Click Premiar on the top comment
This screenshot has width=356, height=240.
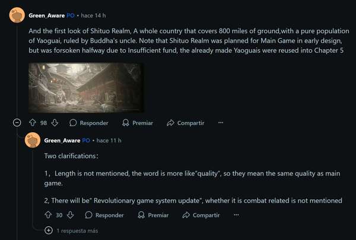(x=138, y=123)
